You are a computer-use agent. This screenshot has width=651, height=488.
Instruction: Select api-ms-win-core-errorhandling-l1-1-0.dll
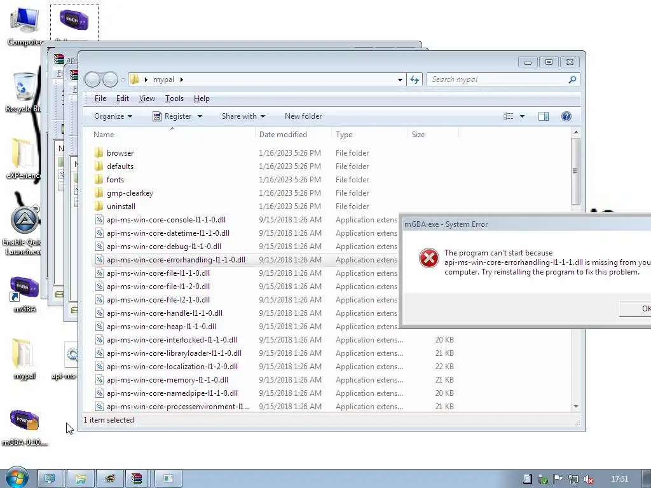pyautogui.click(x=175, y=259)
